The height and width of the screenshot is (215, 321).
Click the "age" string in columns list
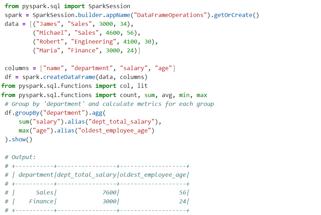click(x=163, y=68)
